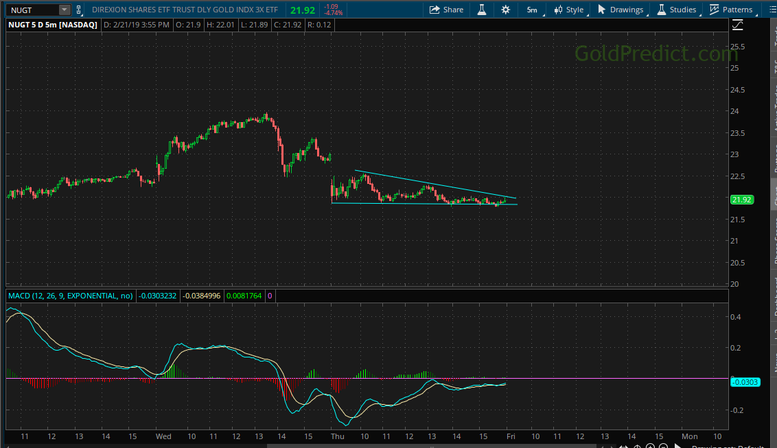Click the Thu label on time axis
Screen dimensions: 777x448
338,436
